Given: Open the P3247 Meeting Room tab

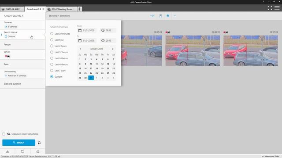Looking at the screenshot, I should point(62,9).
